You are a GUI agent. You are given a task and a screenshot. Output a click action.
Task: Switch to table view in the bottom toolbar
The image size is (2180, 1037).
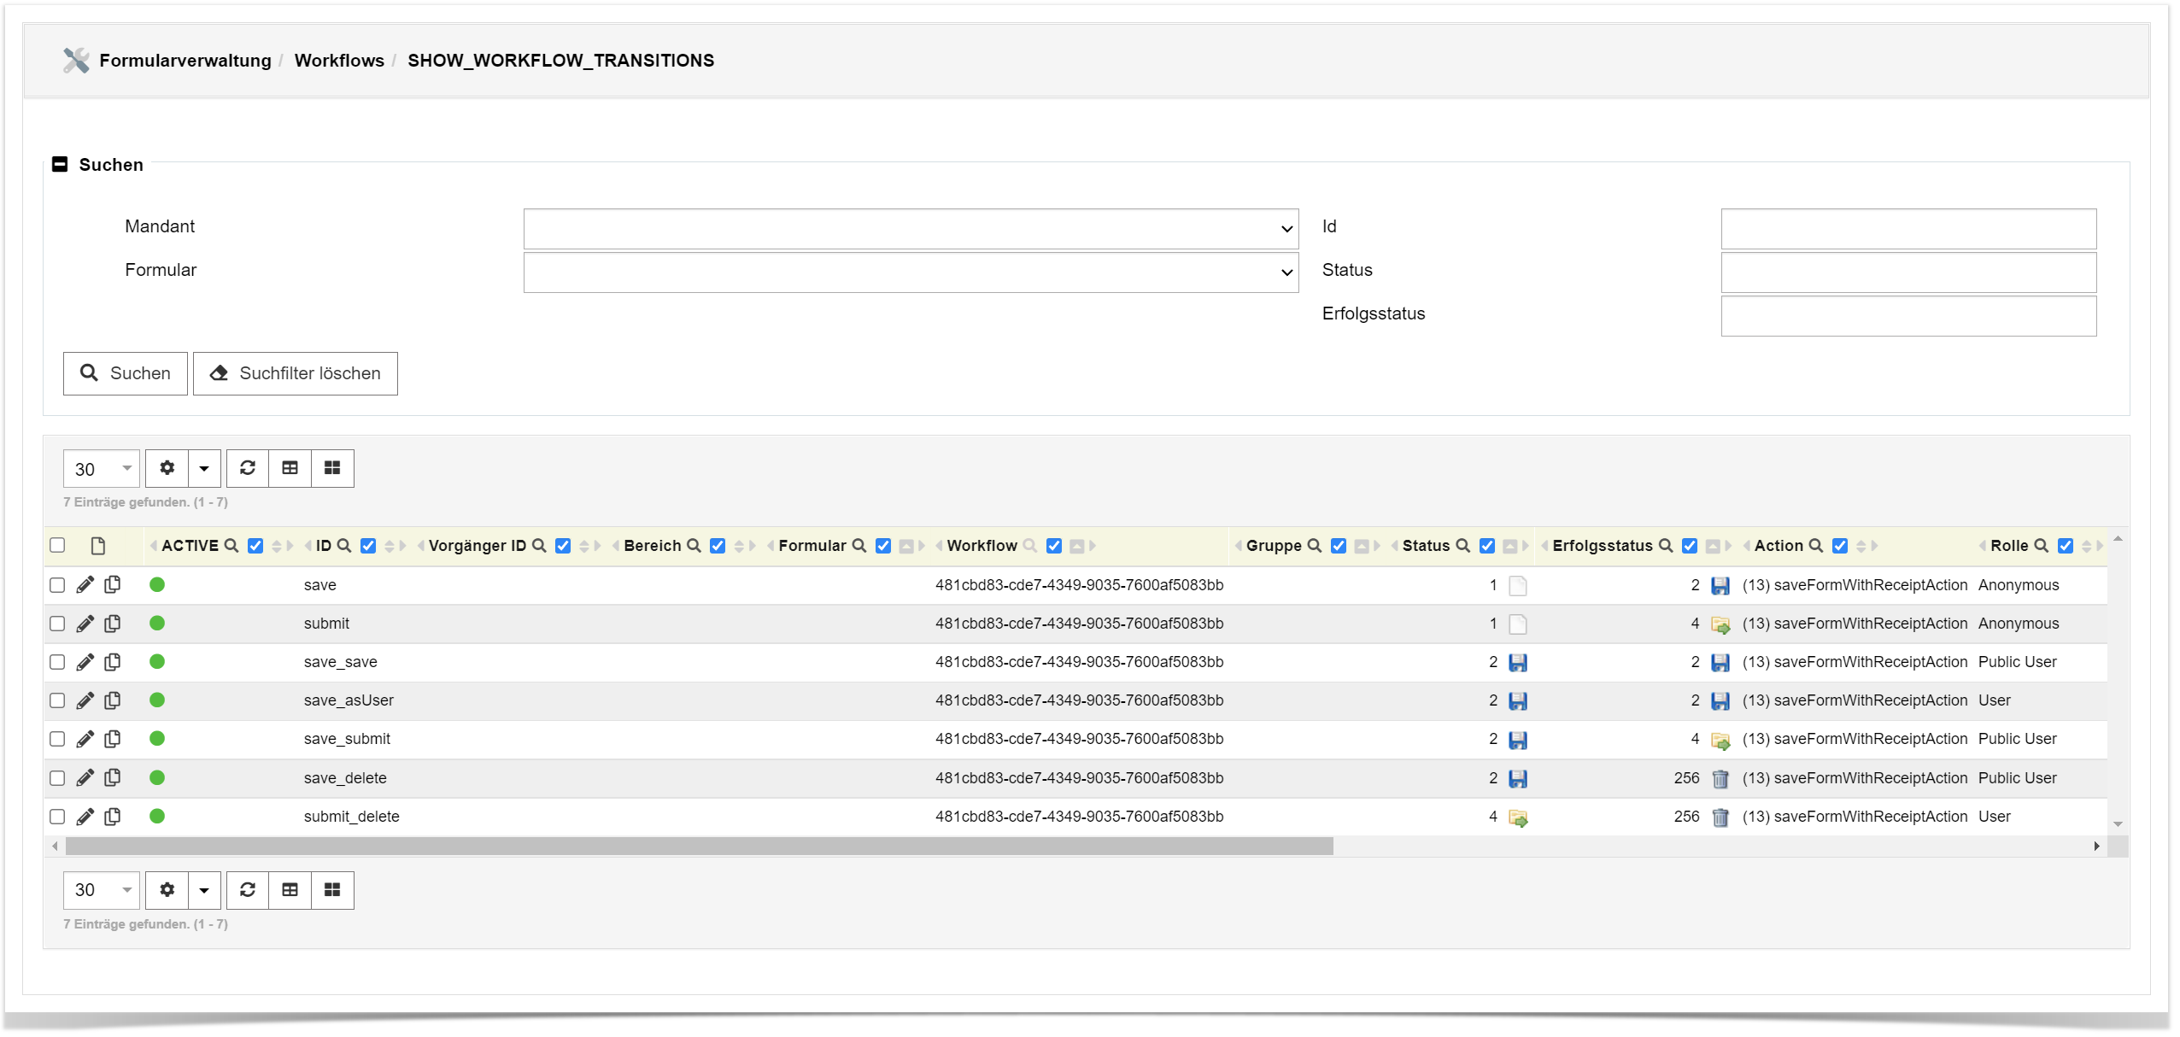(x=290, y=890)
